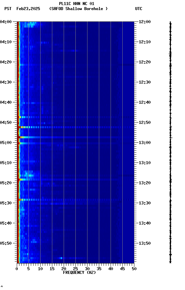Image resolution: width=185 pixels, height=290 pixels.
Task: Click the 04:10 PST time label
Action: (x=6, y=42)
